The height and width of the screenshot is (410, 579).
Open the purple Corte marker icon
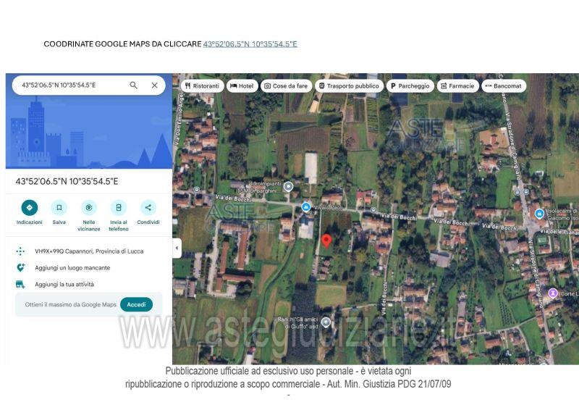pos(553,293)
